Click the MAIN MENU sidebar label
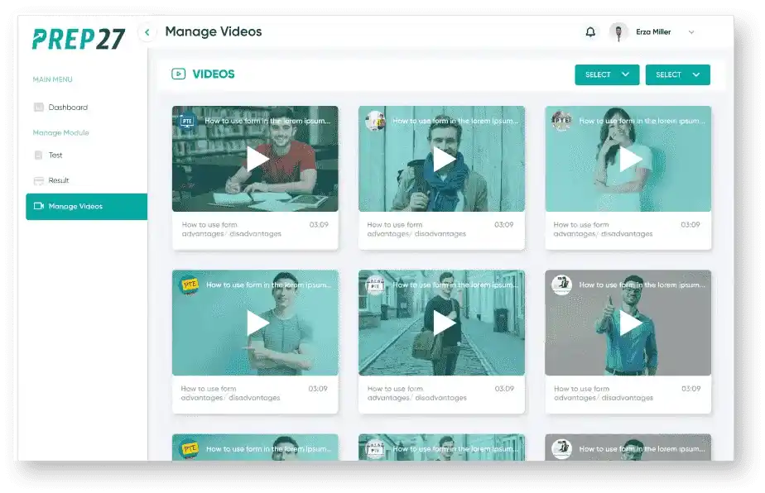This screenshot has width=765, height=493. tap(52, 79)
